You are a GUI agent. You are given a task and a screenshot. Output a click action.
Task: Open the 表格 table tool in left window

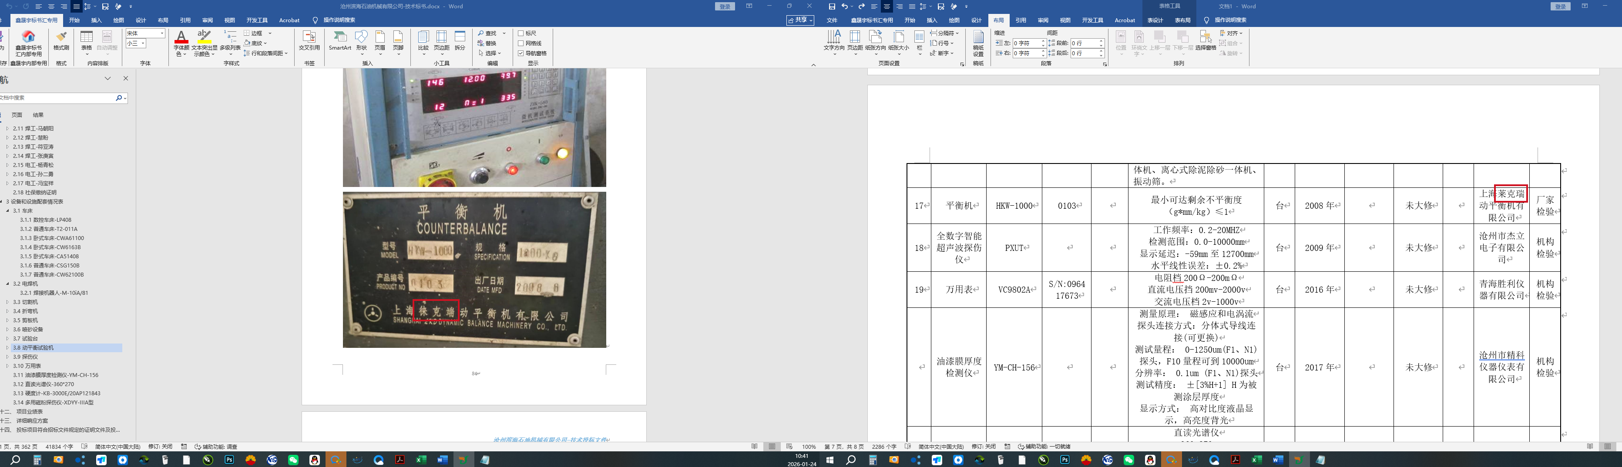(87, 43)
